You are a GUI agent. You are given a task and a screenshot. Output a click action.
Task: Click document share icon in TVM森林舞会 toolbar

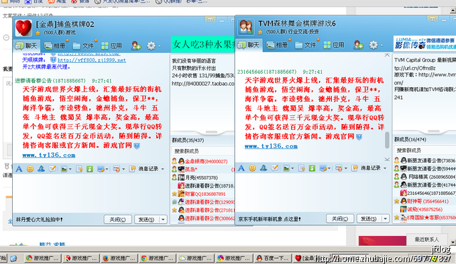point(302,168)
